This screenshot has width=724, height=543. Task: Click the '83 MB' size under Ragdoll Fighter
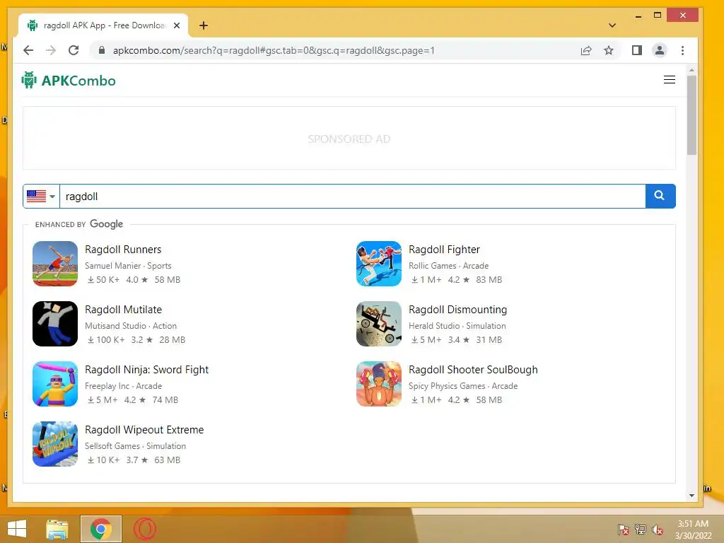489,279
